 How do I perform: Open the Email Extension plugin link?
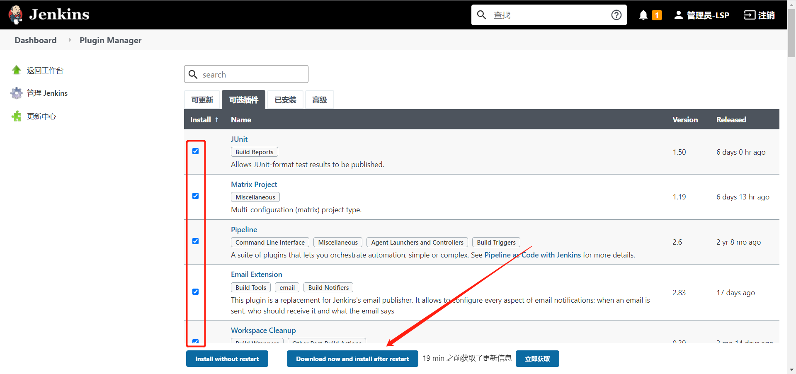(256, 274)
